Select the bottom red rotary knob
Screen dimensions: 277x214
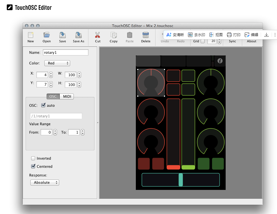[151, 141]
